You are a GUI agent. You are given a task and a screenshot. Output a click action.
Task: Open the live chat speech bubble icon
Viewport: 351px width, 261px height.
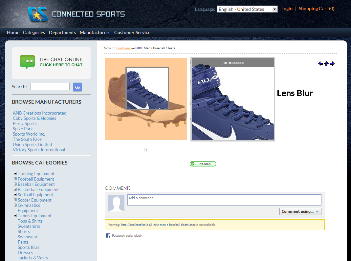coord(27,62)
